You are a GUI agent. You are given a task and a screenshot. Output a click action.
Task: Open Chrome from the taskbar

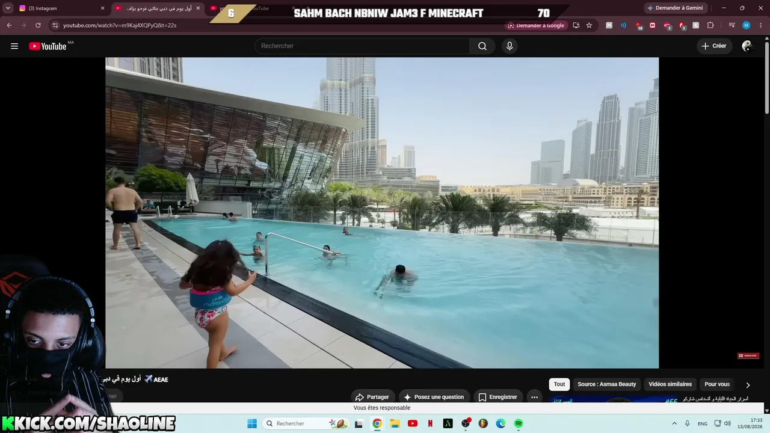coord(377,423)
